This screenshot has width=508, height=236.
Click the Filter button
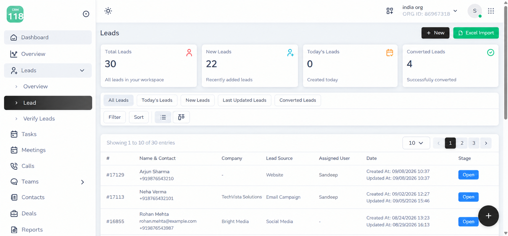(x=115, y=117)
